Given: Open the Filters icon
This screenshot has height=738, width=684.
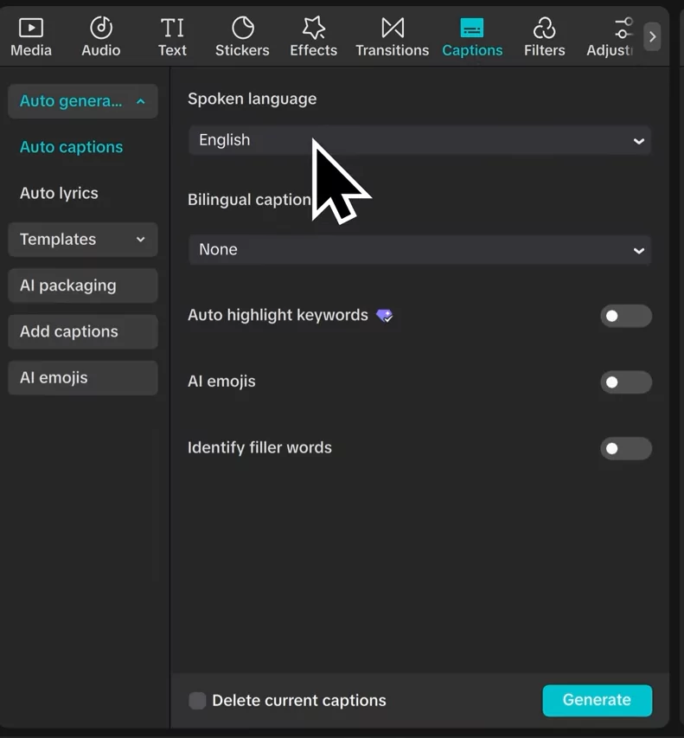Looking at the screenshot, I should 544,29.
